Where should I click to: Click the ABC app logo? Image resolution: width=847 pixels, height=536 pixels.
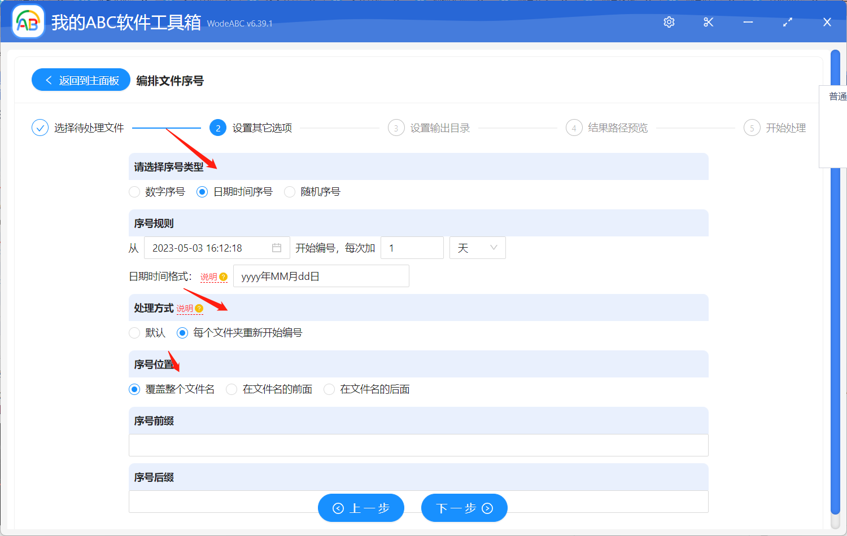[x=28, y=21]
